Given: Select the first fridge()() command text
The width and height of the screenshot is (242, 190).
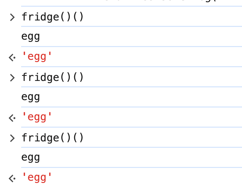Looking at the screenshot, I should 52,17.
